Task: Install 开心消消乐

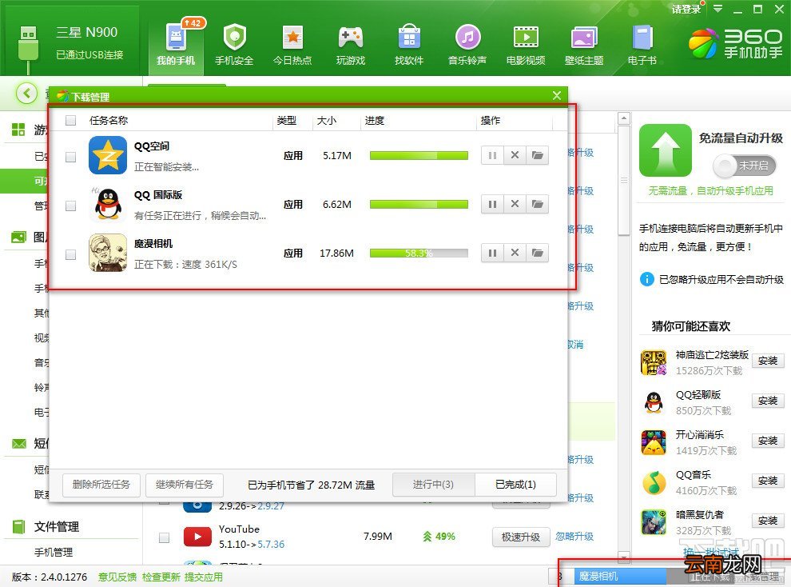Action: [x=768, y=441]
